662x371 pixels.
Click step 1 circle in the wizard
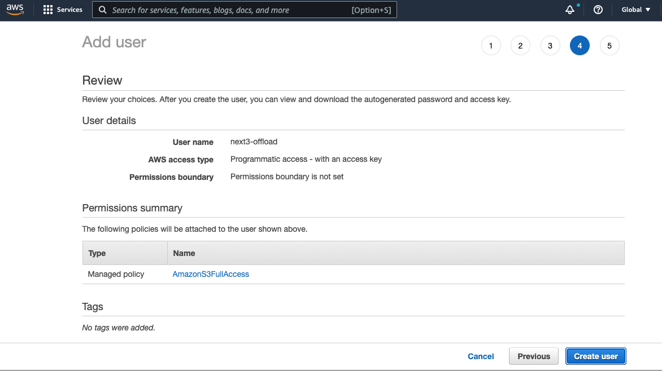[x=490, y=45]
